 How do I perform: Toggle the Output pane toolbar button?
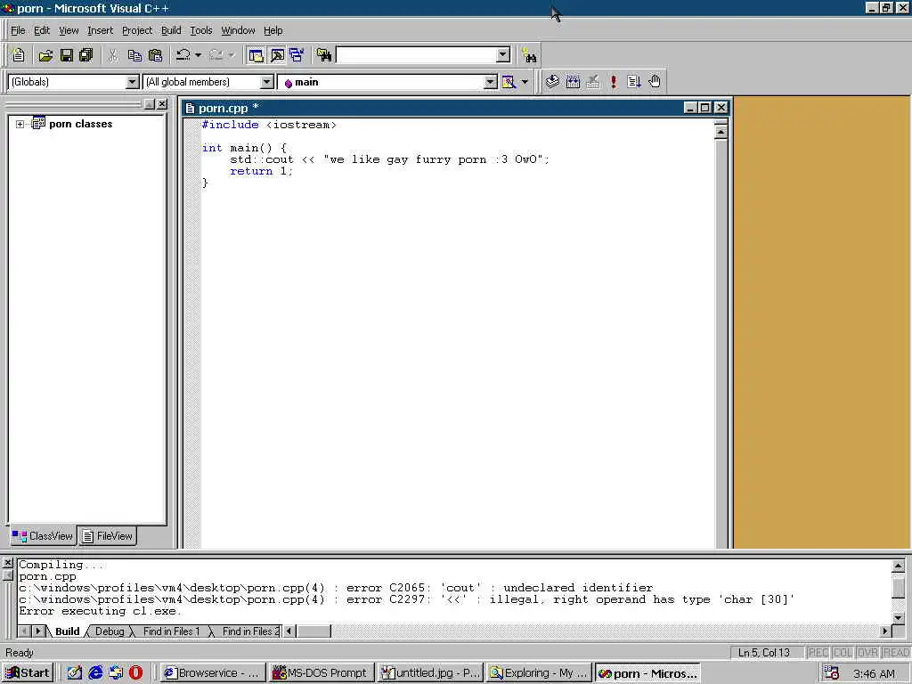click(277, 55)
